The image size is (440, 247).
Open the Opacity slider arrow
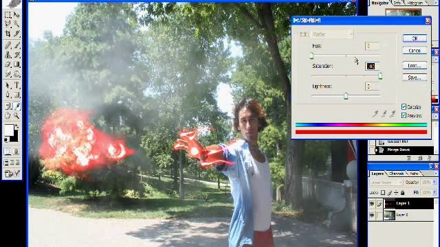pos(434,183)
